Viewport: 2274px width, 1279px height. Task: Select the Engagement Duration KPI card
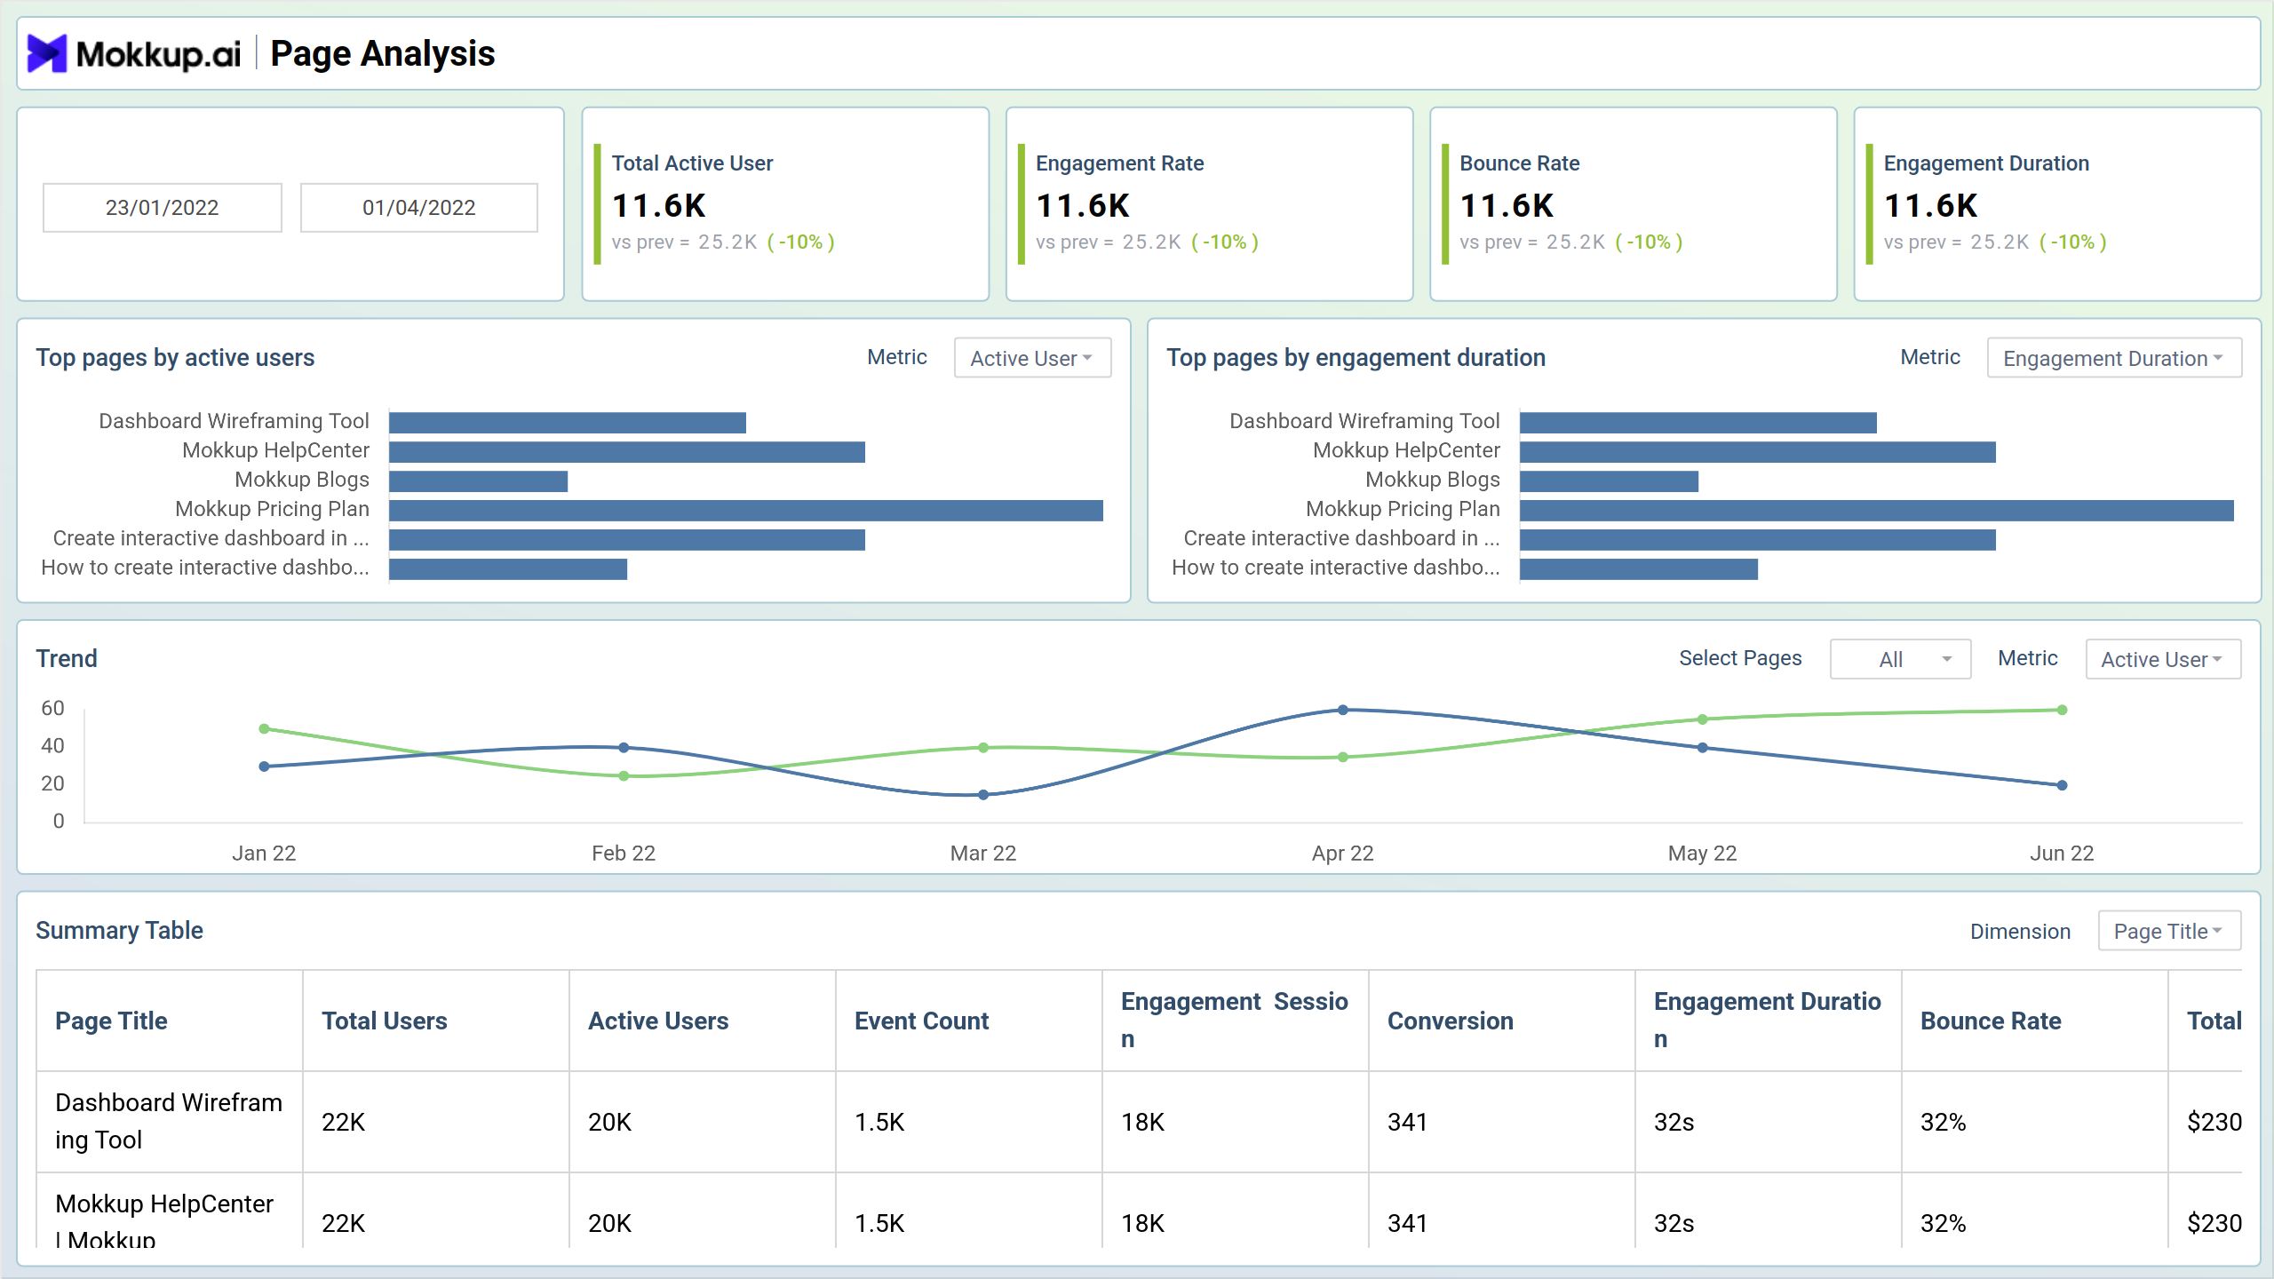pos(2057,204)
